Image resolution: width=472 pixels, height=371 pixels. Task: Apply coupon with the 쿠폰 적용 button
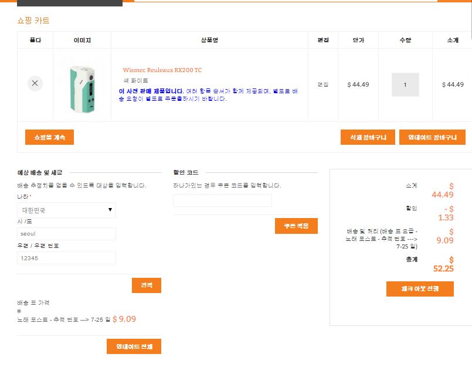(x=296, y=226)
